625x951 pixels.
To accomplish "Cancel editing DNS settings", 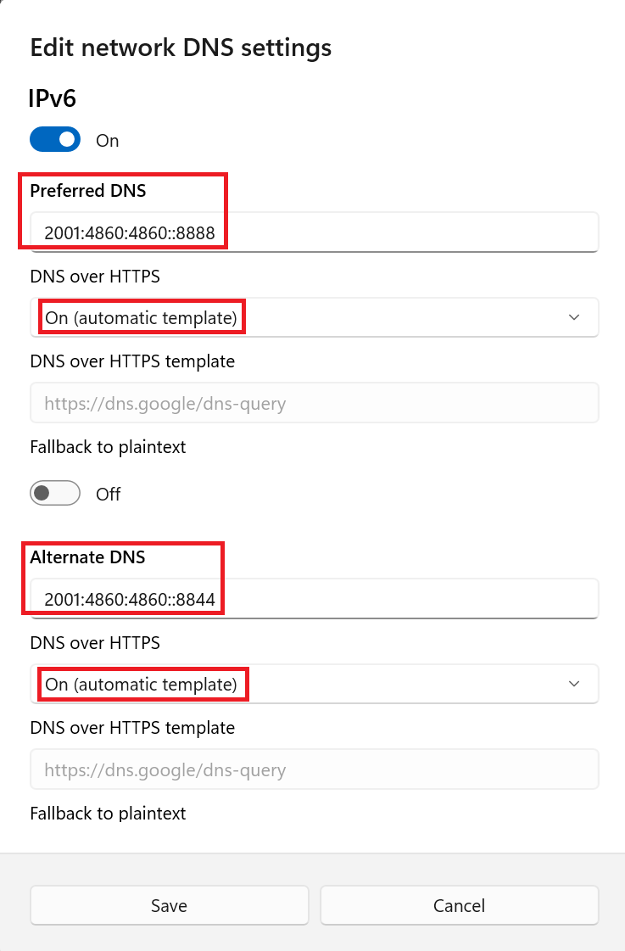I will (x=459, y=905).
